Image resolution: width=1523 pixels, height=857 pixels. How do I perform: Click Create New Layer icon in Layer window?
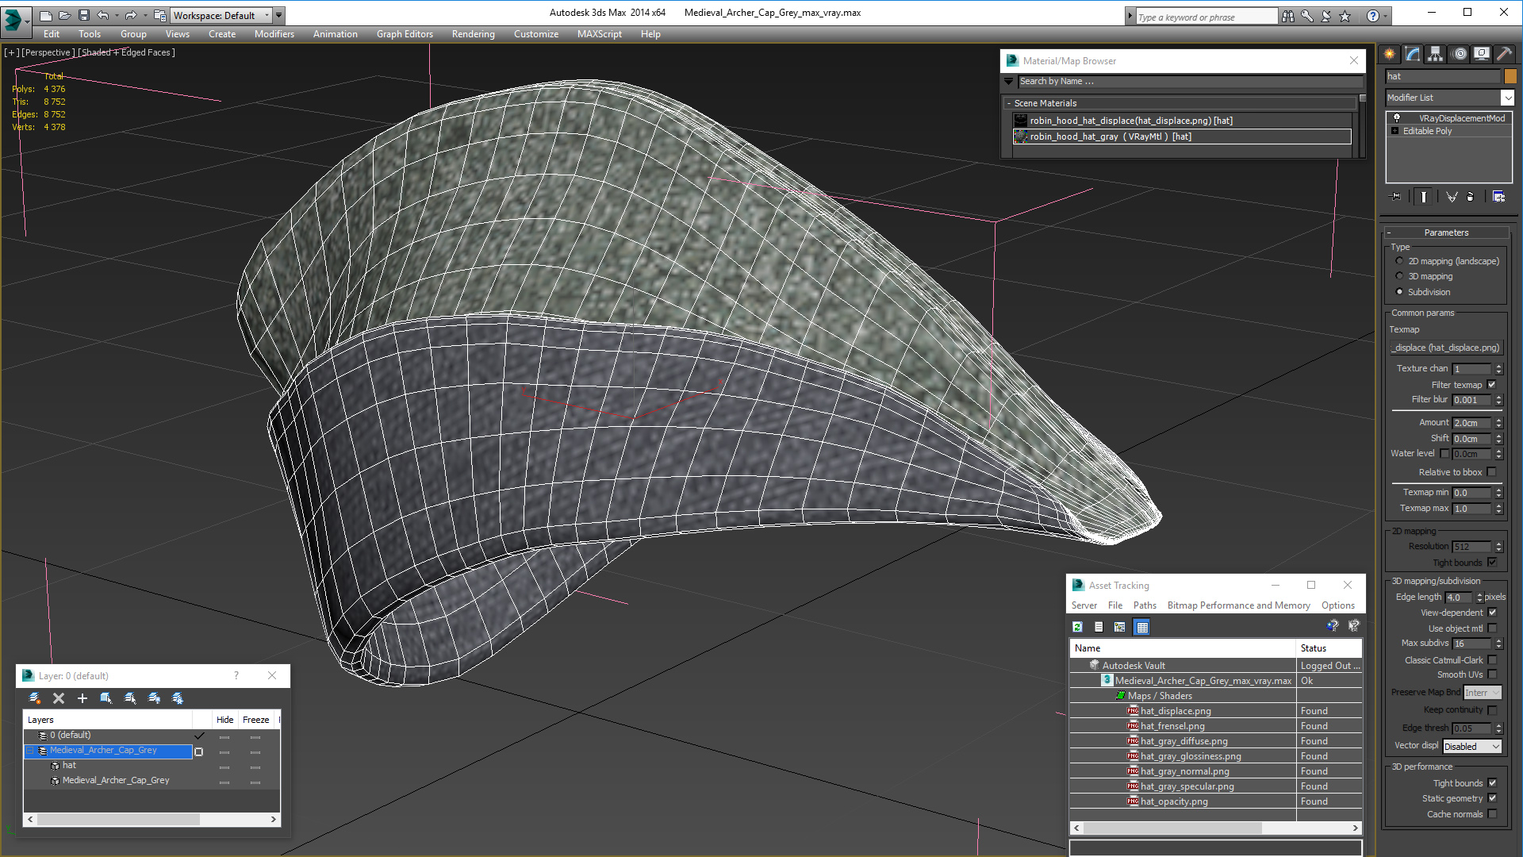point(34,698)
